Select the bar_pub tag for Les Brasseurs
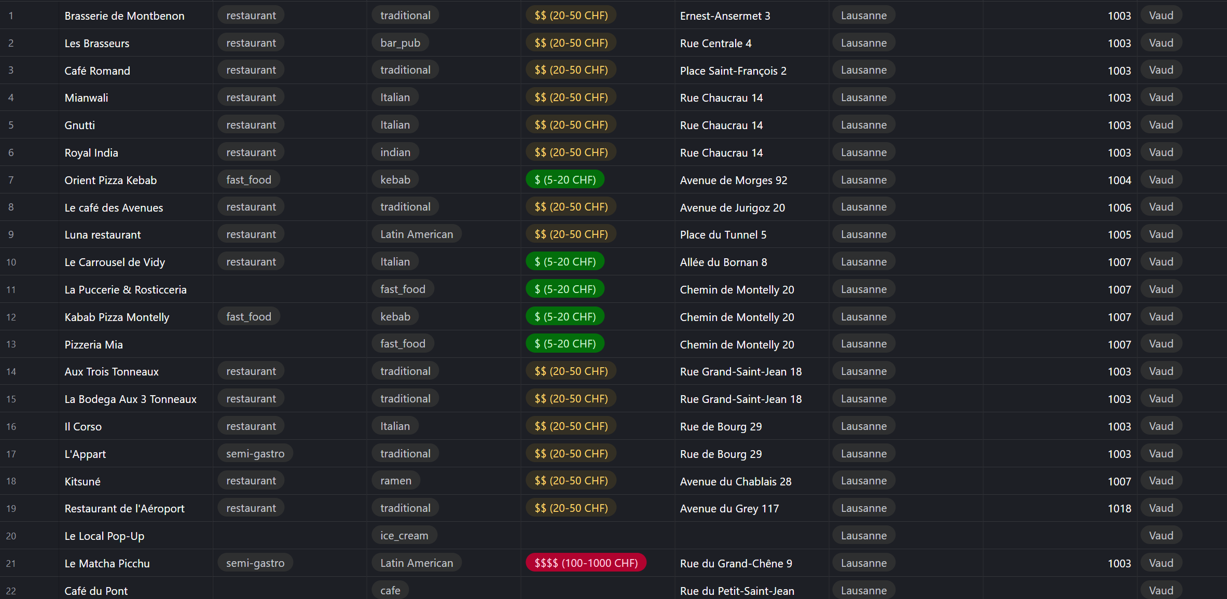 point(400,43)
